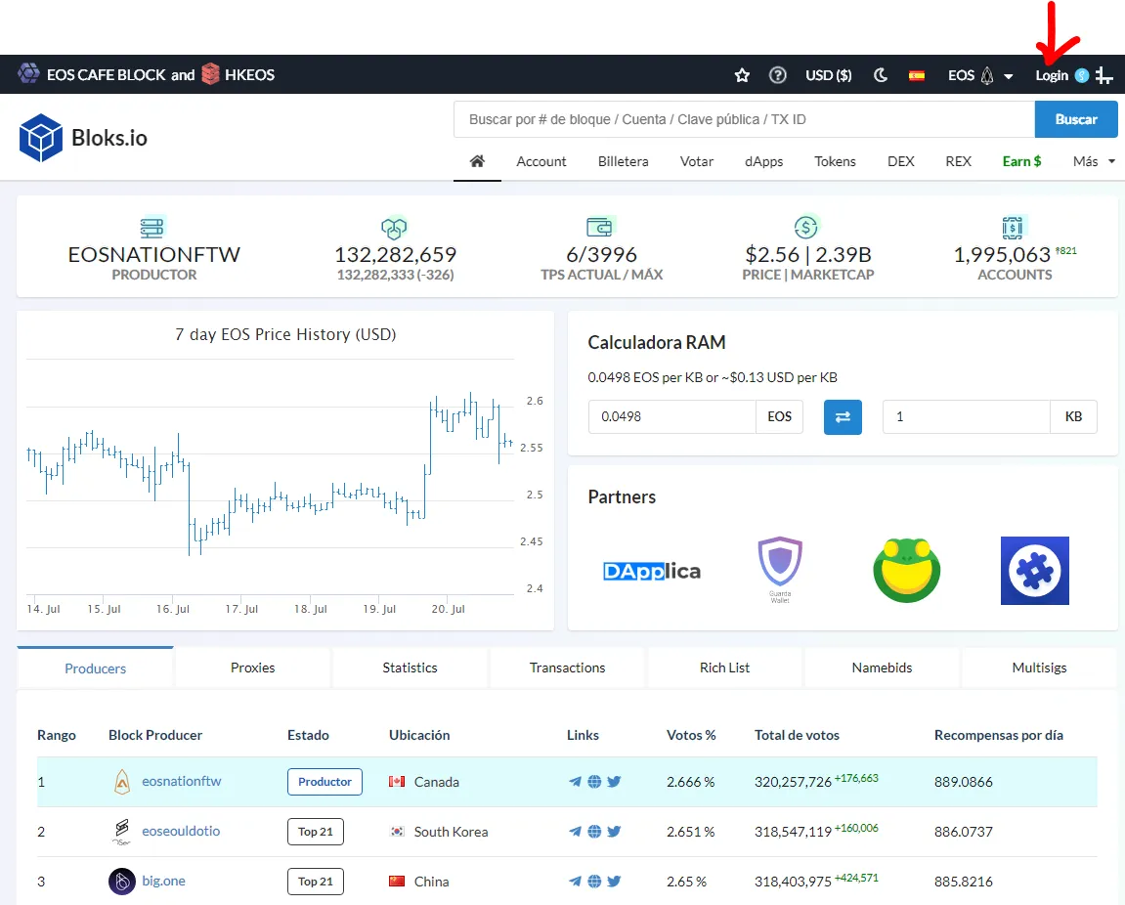Change language via Spanish flag icon

tap(916, 75)
